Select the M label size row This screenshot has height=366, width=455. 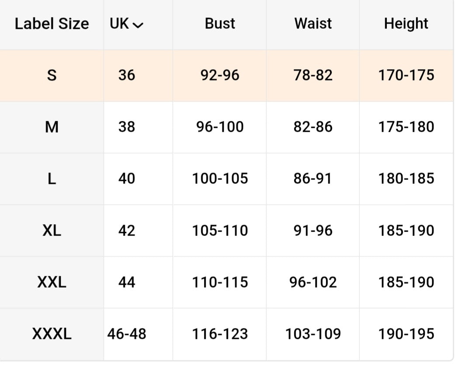point(52,127)
